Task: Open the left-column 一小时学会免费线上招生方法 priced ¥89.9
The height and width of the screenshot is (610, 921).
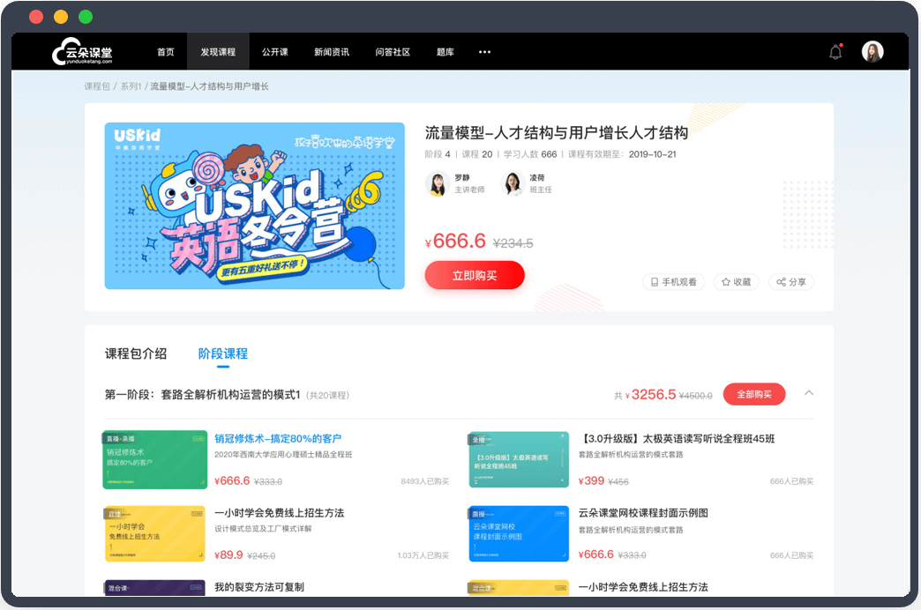Action: pyautogui.click(x=279, y=512)
